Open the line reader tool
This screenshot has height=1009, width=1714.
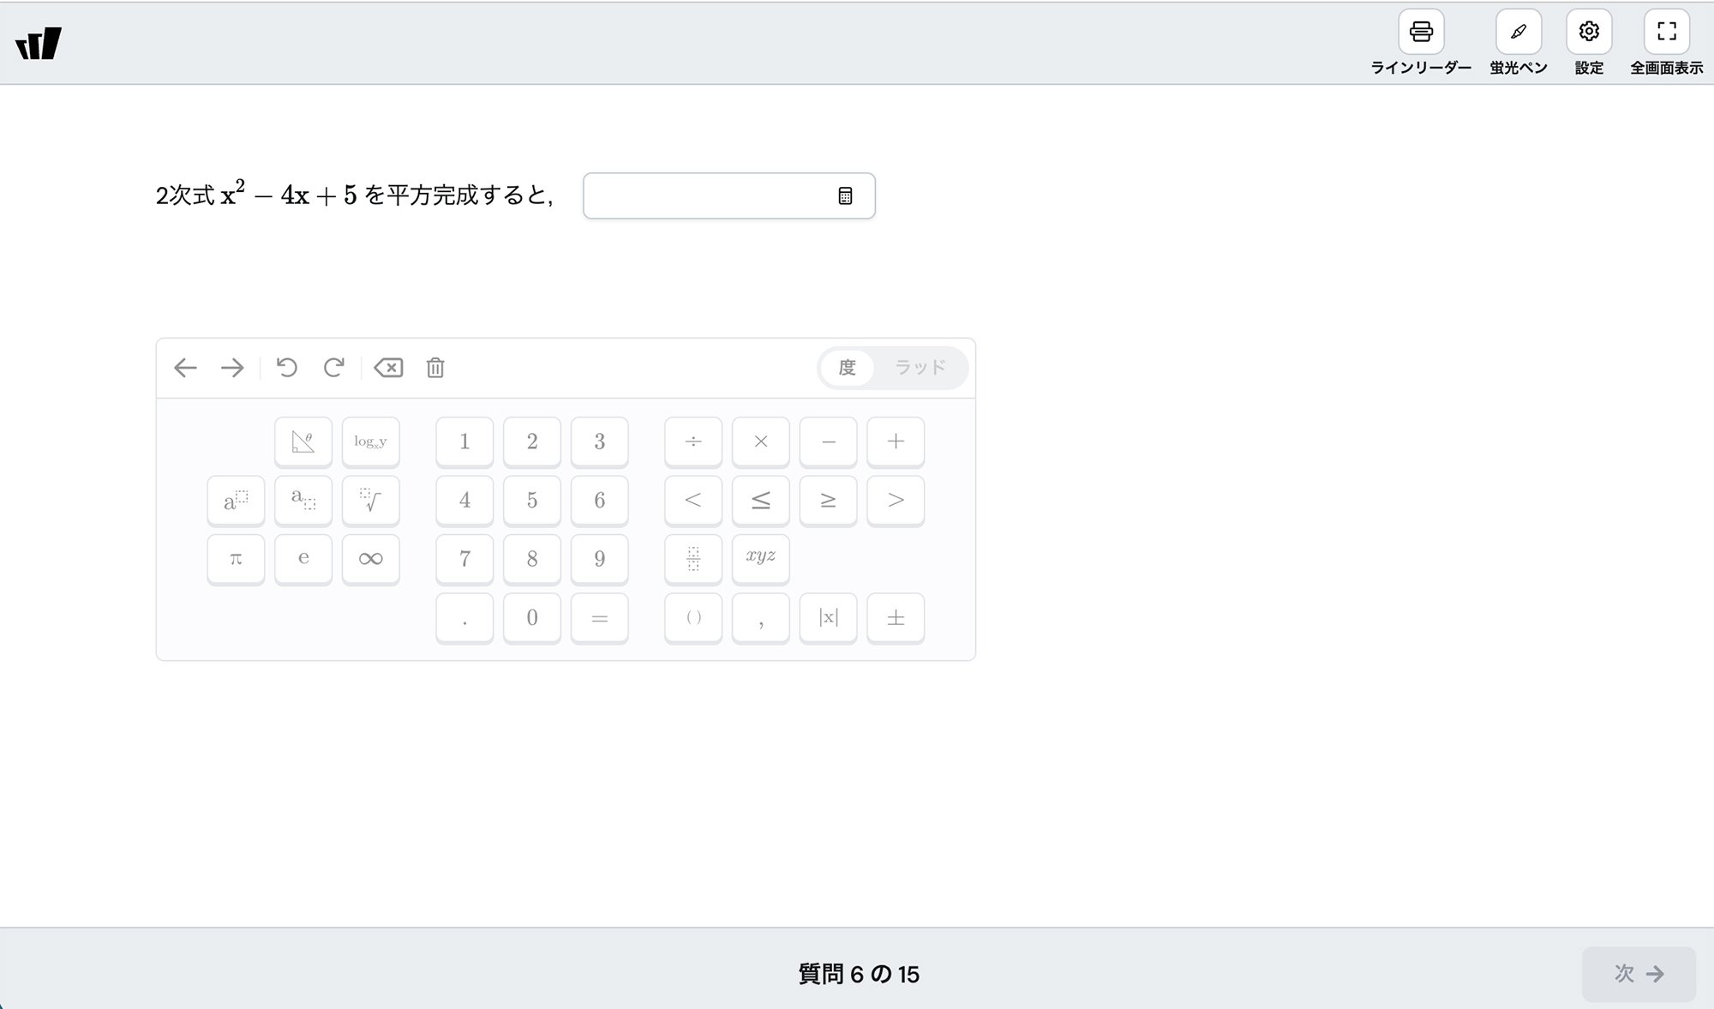[1421, 33]
